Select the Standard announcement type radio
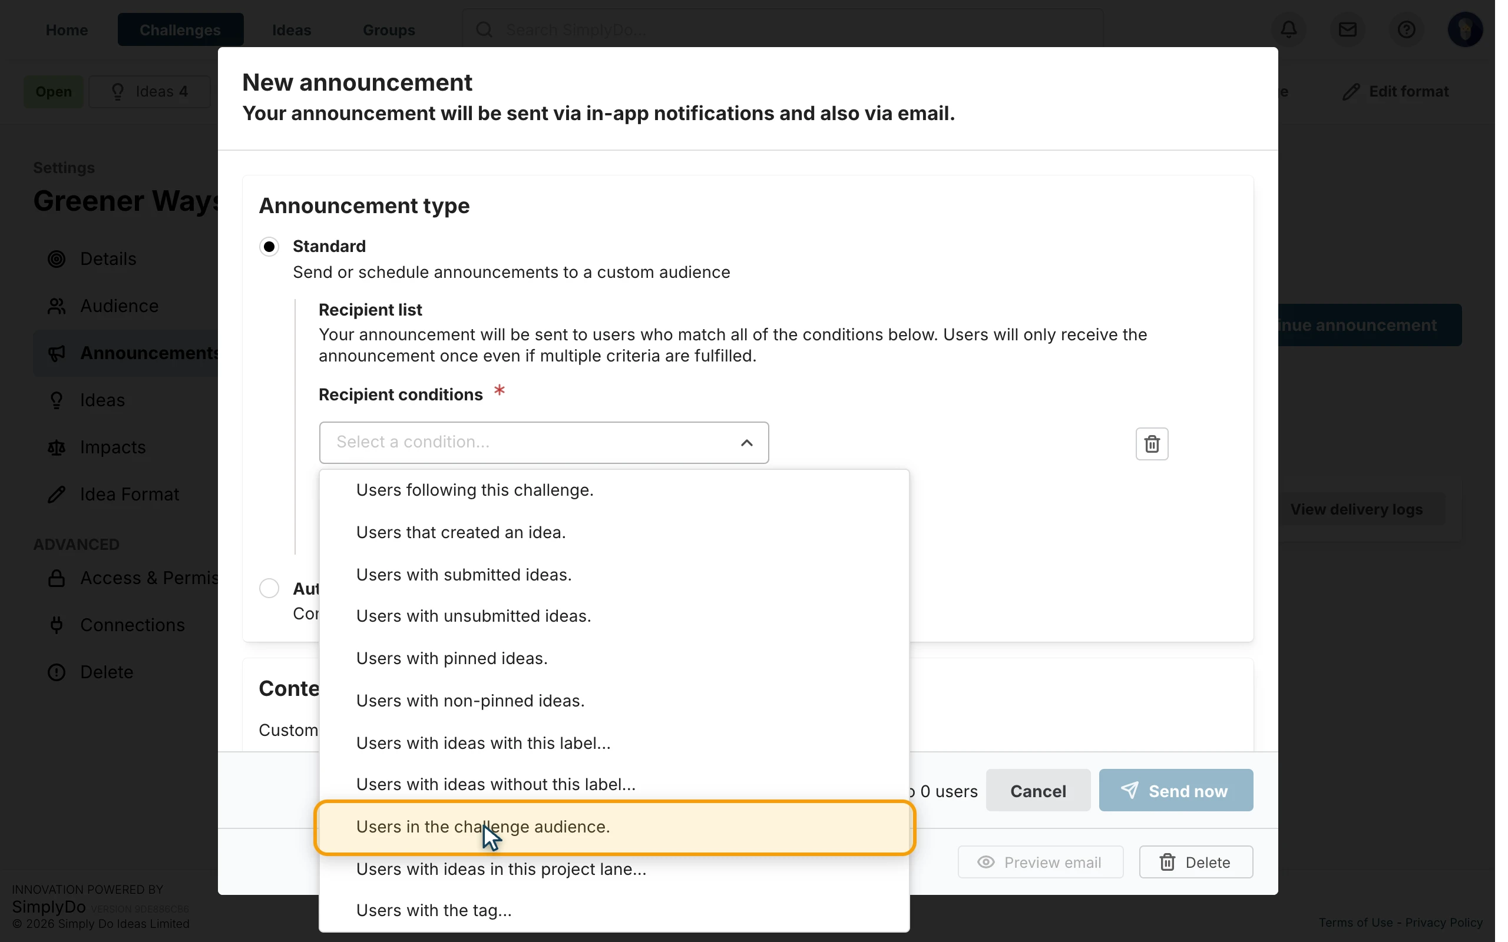The width and height of the screenshot is (1508, 942). pyautogui.click(x=269, y=247)
